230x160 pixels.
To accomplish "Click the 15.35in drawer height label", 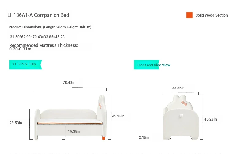I will pos(74,132).
